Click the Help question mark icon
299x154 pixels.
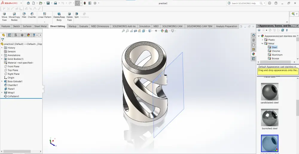click(276, 3)
